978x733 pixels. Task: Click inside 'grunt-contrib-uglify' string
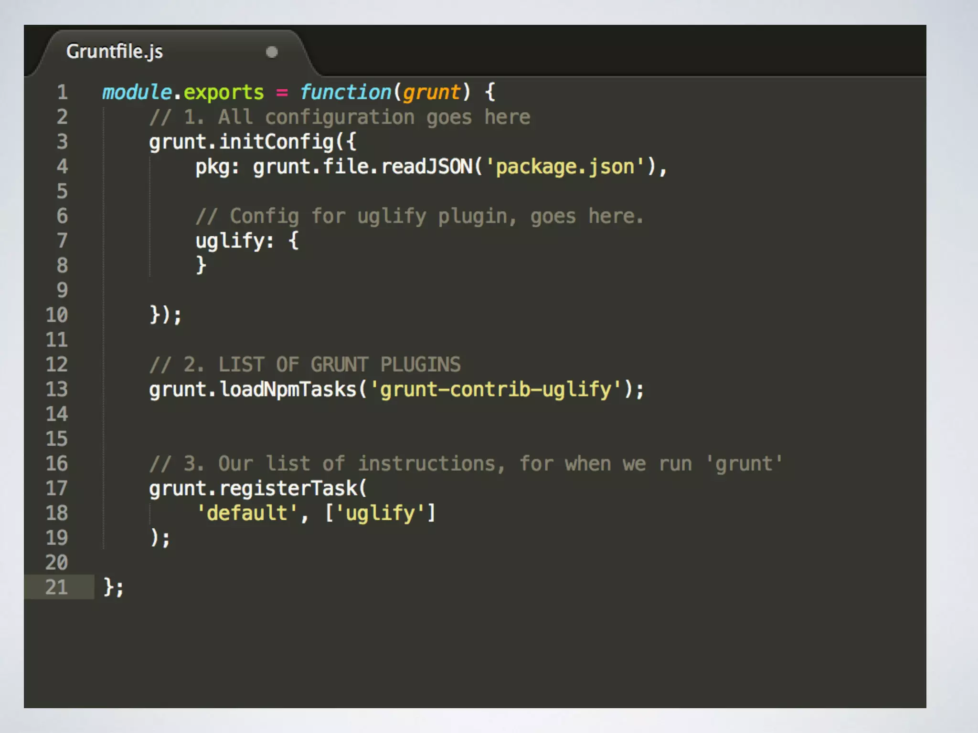tap(495, 389)
